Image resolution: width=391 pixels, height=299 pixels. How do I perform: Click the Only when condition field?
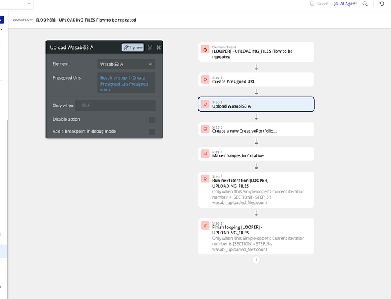click(x=116, y=105)
